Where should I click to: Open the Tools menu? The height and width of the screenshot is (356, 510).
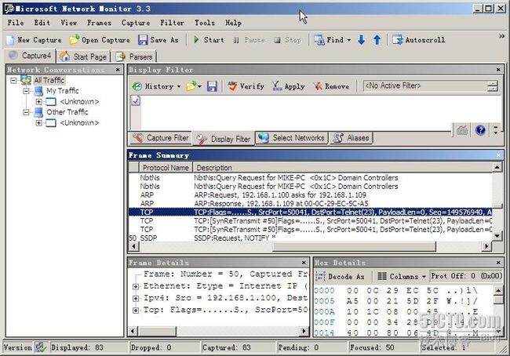click(205, 23)
